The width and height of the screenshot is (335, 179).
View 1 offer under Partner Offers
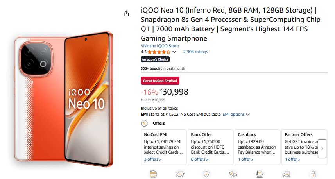pyautogui.click(x=292, y=159)
